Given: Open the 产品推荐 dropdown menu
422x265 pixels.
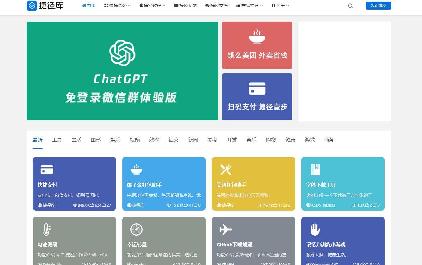Looking at the screenshot, I should [249, 6].
